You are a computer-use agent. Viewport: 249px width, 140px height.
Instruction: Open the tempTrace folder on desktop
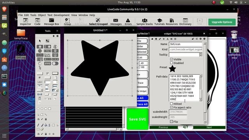21,34
